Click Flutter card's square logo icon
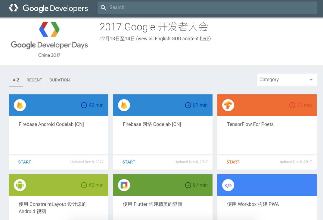323x220 pixels. pos(124,185)
